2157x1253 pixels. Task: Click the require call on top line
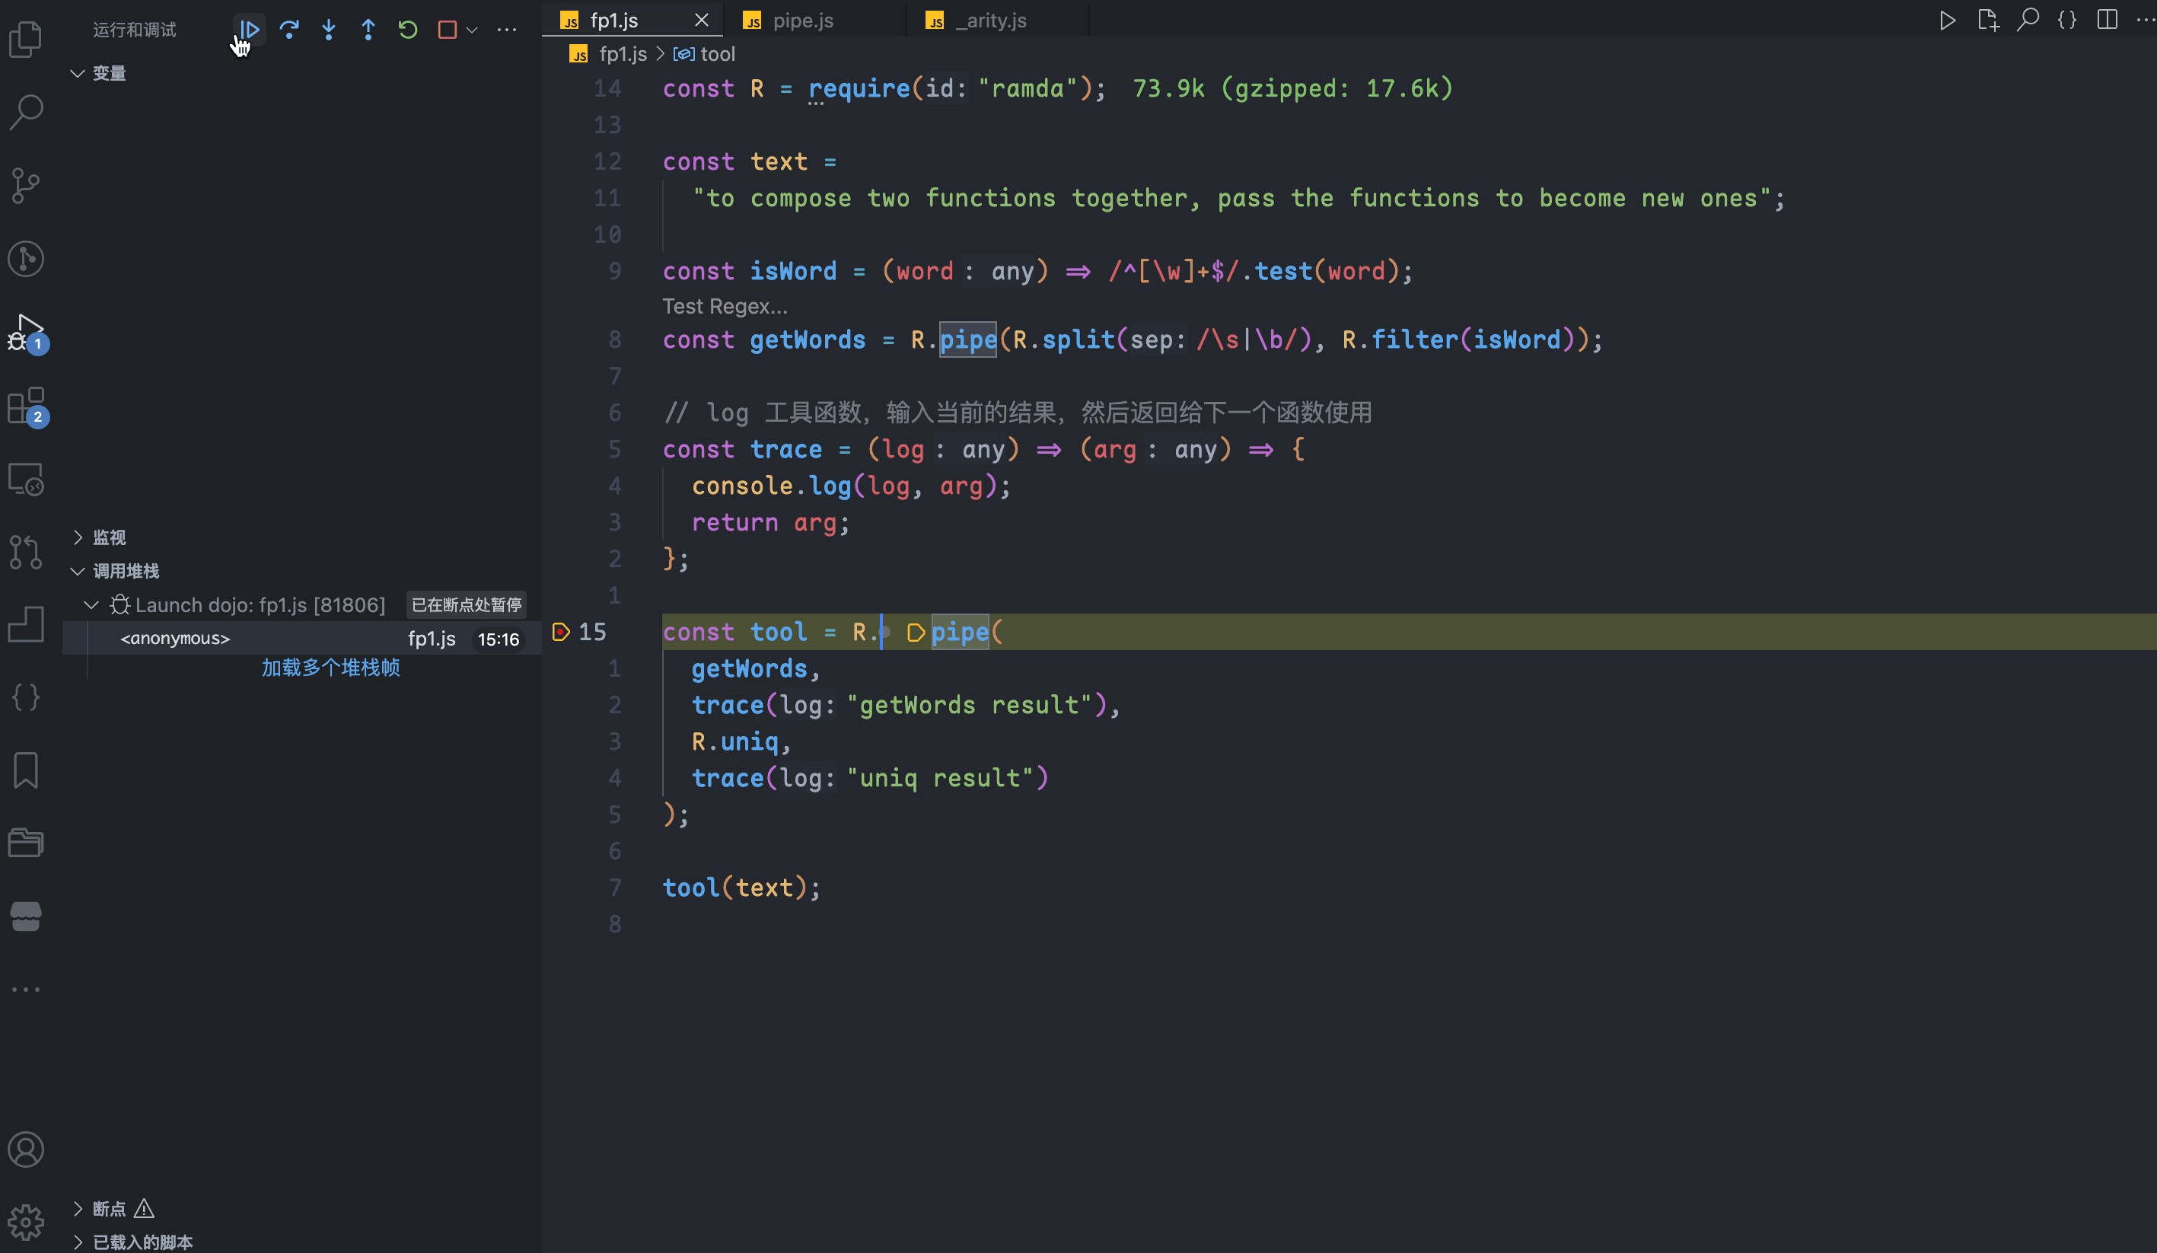(x=859, y=88)
